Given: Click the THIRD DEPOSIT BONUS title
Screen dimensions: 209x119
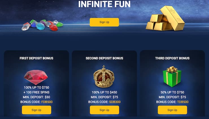Looking at the screenshot, I should click(172, 58).
